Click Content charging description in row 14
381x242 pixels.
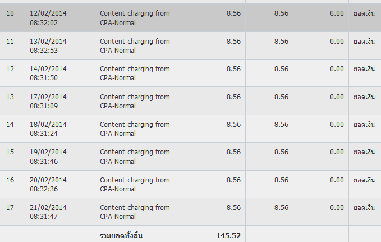(x=135, y=129)
